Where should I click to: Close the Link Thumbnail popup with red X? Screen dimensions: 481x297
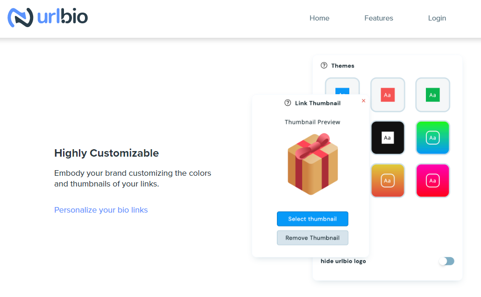click(x=364, y=101)
